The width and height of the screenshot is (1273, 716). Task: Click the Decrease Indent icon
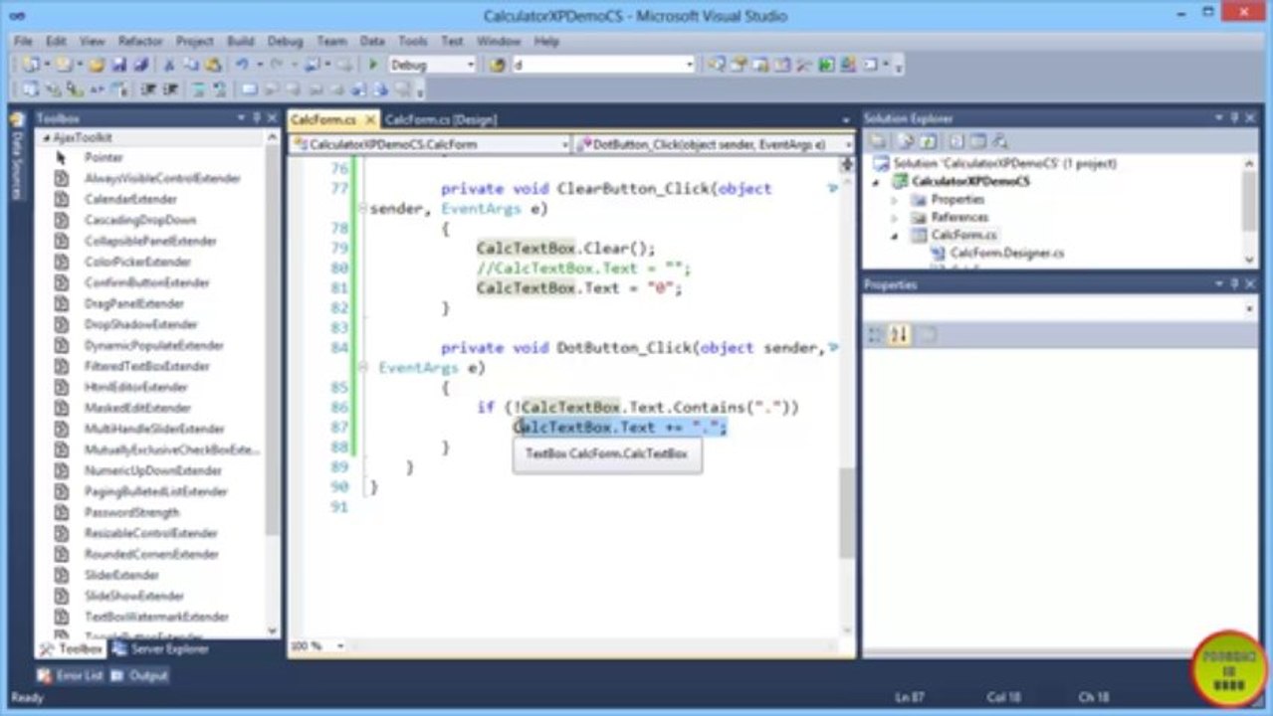point(147,89)
